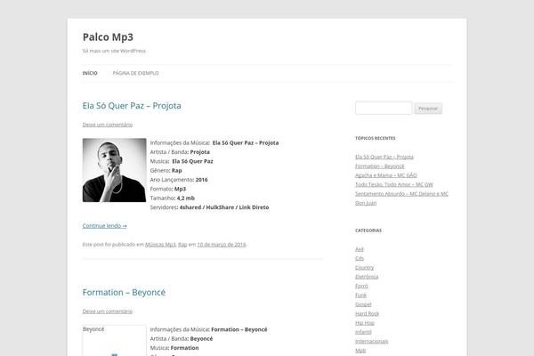Select the Gospel category
Screen dimensions: 534x356
(x=363, y=304)
